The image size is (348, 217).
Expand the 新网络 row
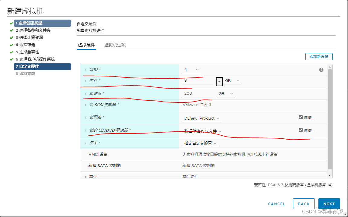pyautogui.click(x=85, y=118)
